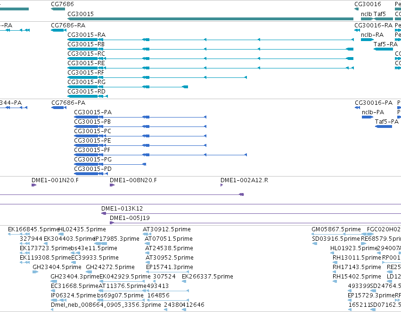
Task: Select the nclb gene label
Action: coord(366,14)
